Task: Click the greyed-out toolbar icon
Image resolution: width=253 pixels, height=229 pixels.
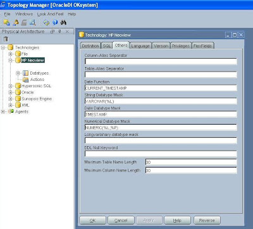Action: tap(24, 22)
